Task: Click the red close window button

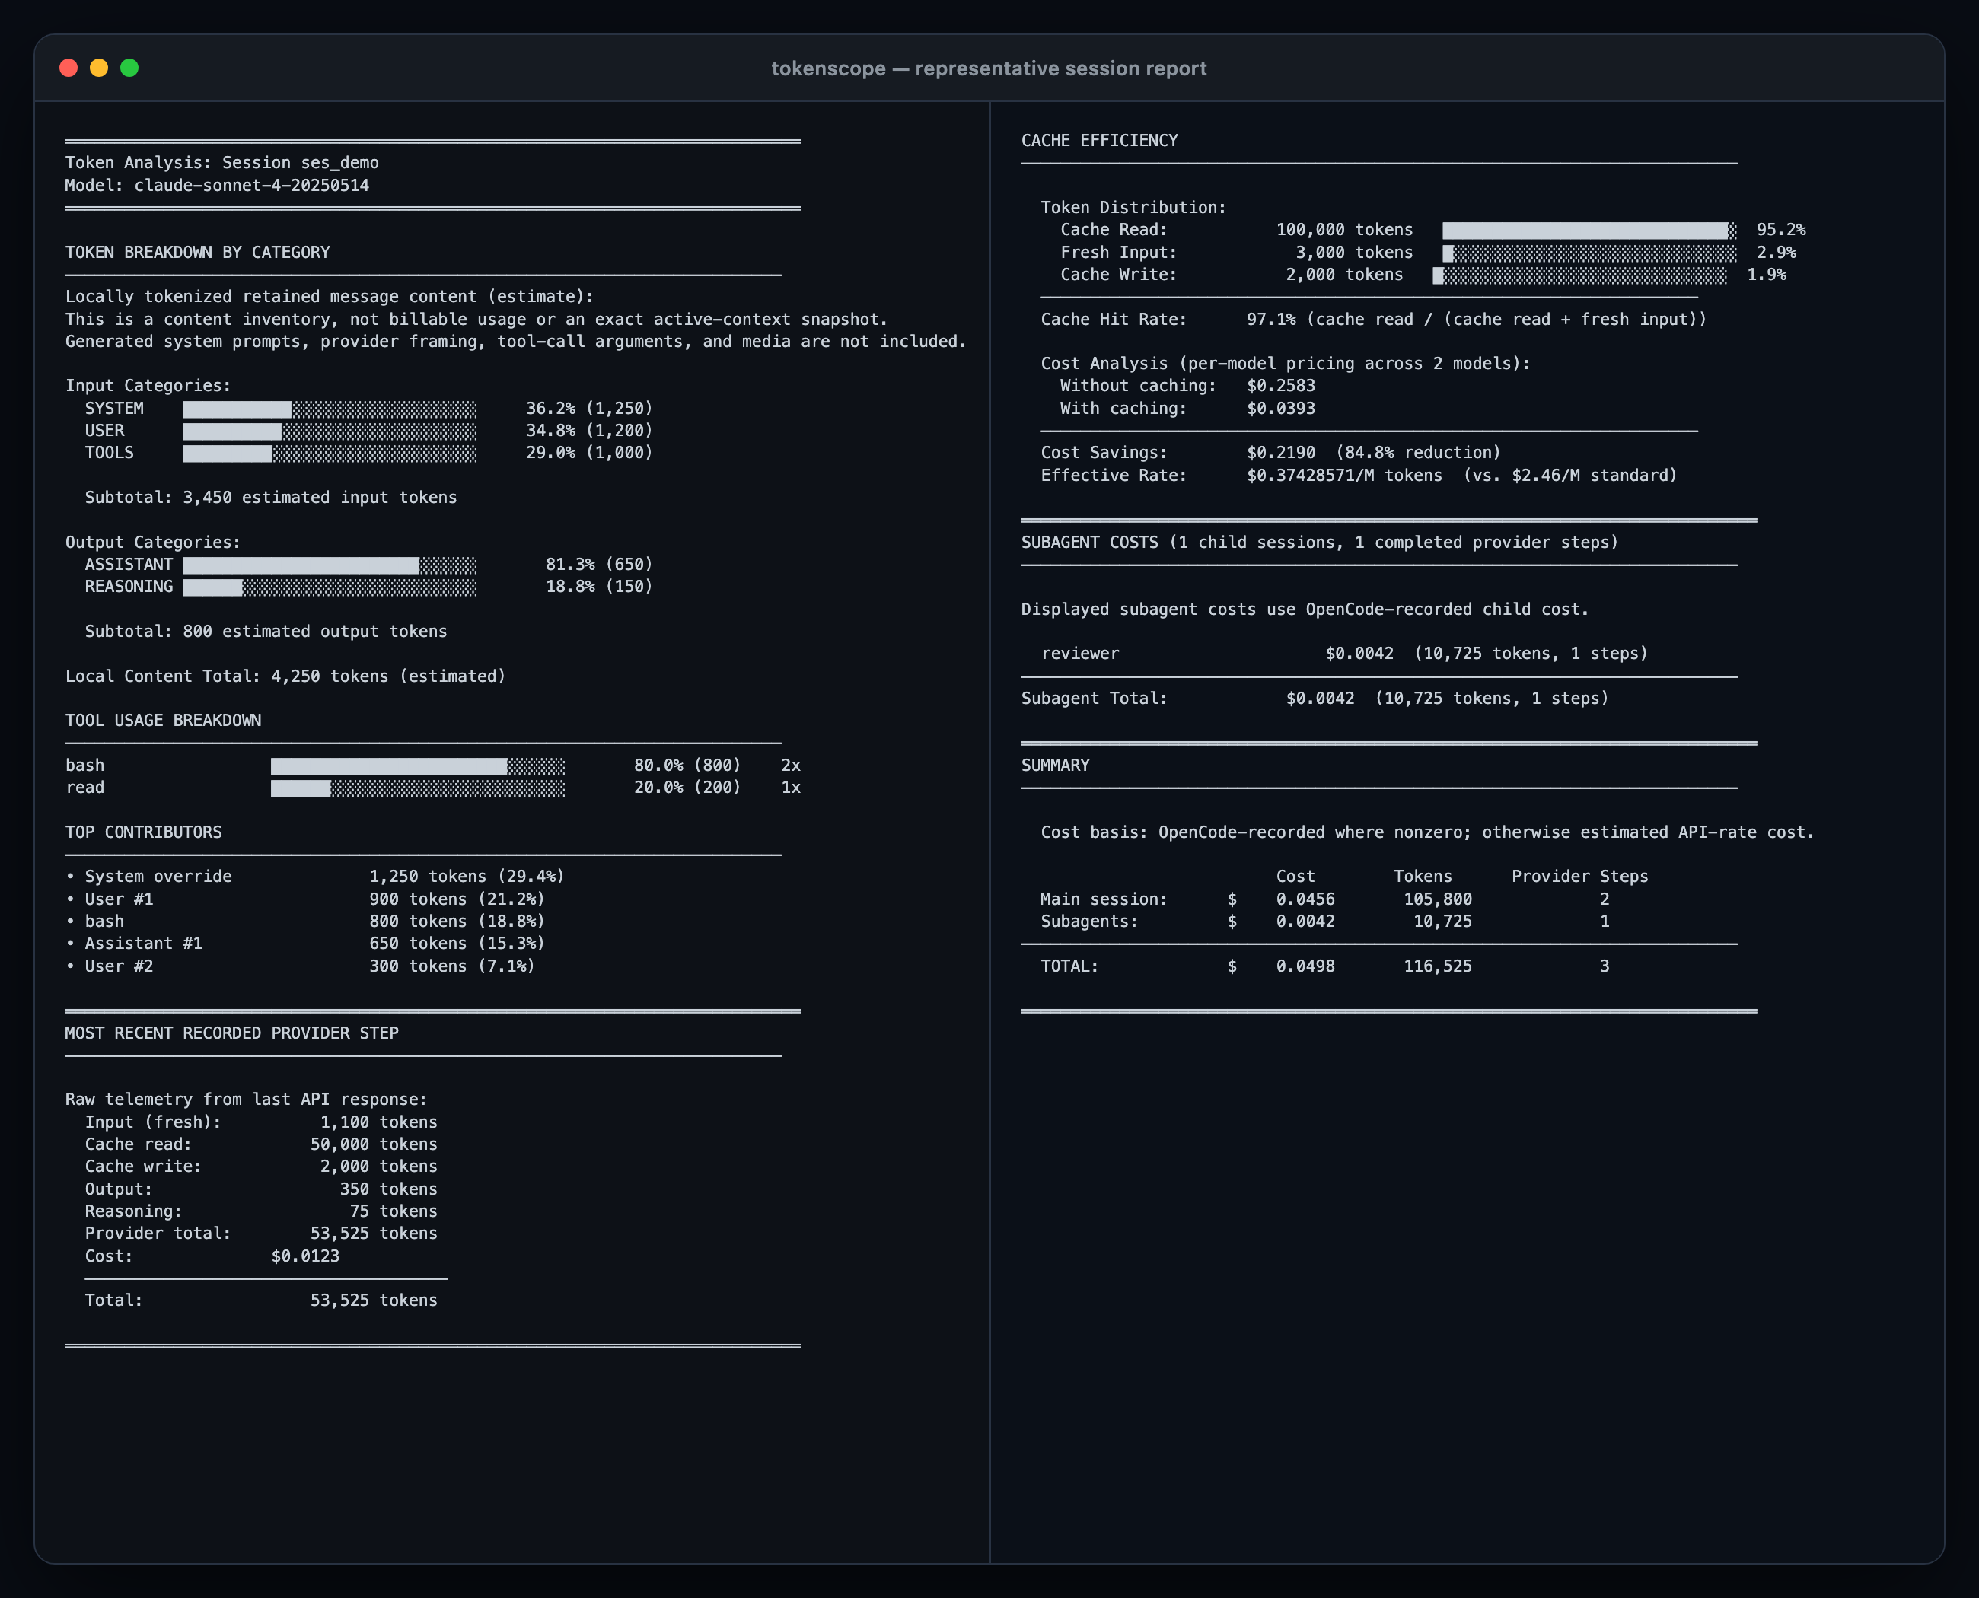Action: (x=69, y=68)
